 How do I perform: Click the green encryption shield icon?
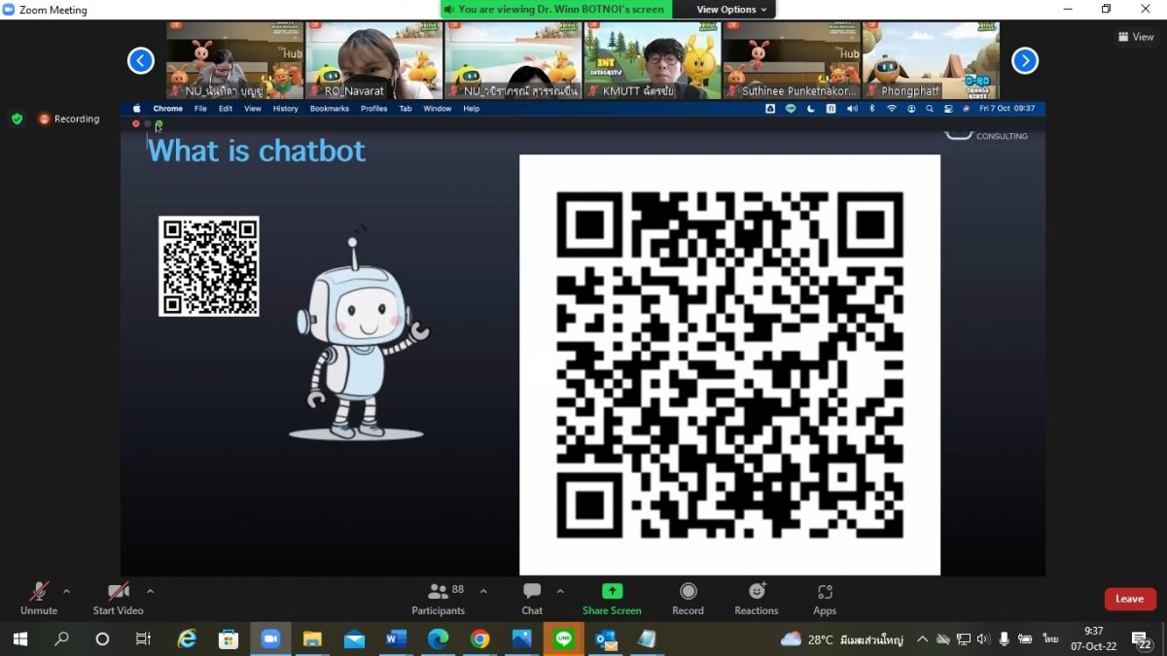pyautogui.click(x=17, y=119)
